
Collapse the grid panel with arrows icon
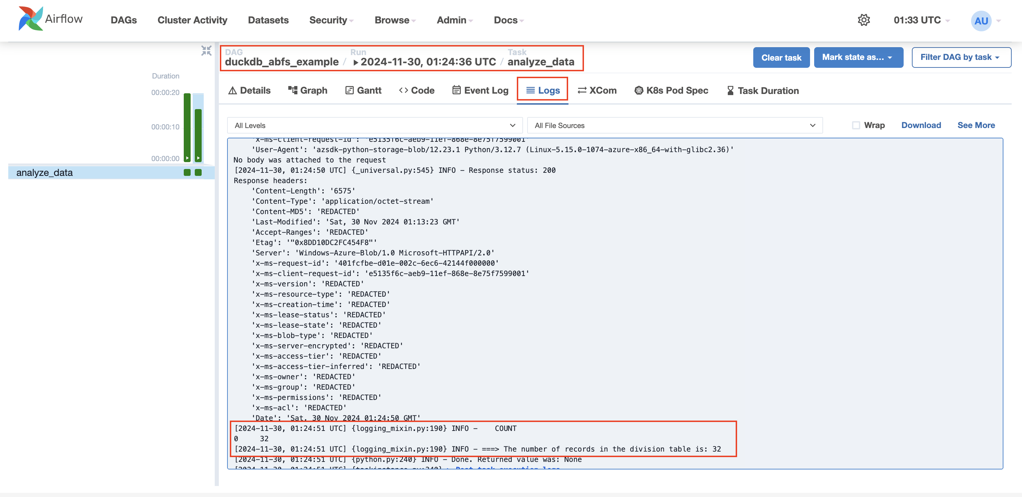(206, 50)
